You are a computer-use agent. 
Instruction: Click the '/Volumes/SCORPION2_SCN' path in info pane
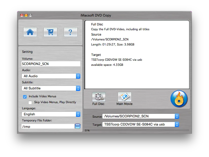(110, 39)
